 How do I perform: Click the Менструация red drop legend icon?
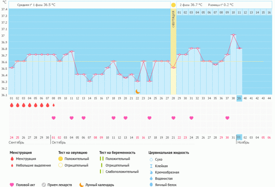(12, 159)
